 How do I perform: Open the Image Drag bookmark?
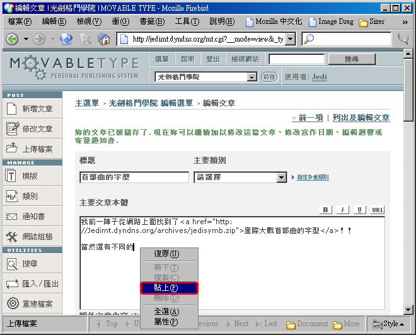pos(332,21)
